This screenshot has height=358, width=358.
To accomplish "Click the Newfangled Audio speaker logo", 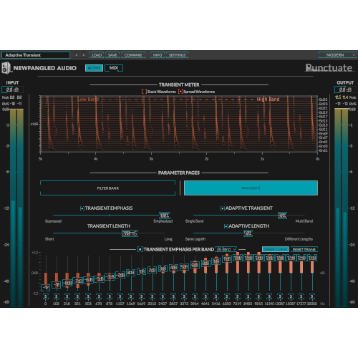I will 6,68.
